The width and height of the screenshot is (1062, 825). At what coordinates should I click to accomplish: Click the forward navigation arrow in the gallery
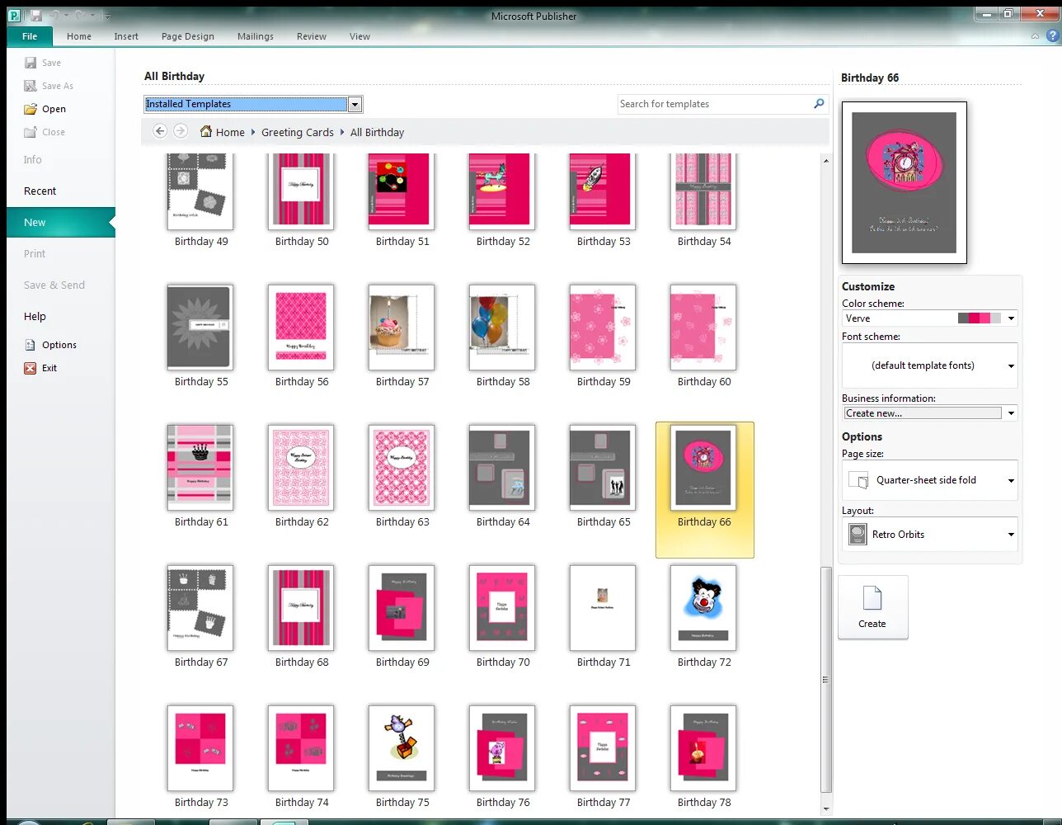(180, 130)
